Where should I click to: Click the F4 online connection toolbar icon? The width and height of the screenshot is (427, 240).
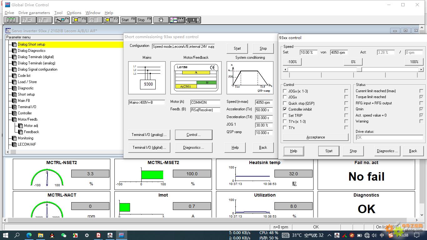pyautogui.click(x=62, y=20)
